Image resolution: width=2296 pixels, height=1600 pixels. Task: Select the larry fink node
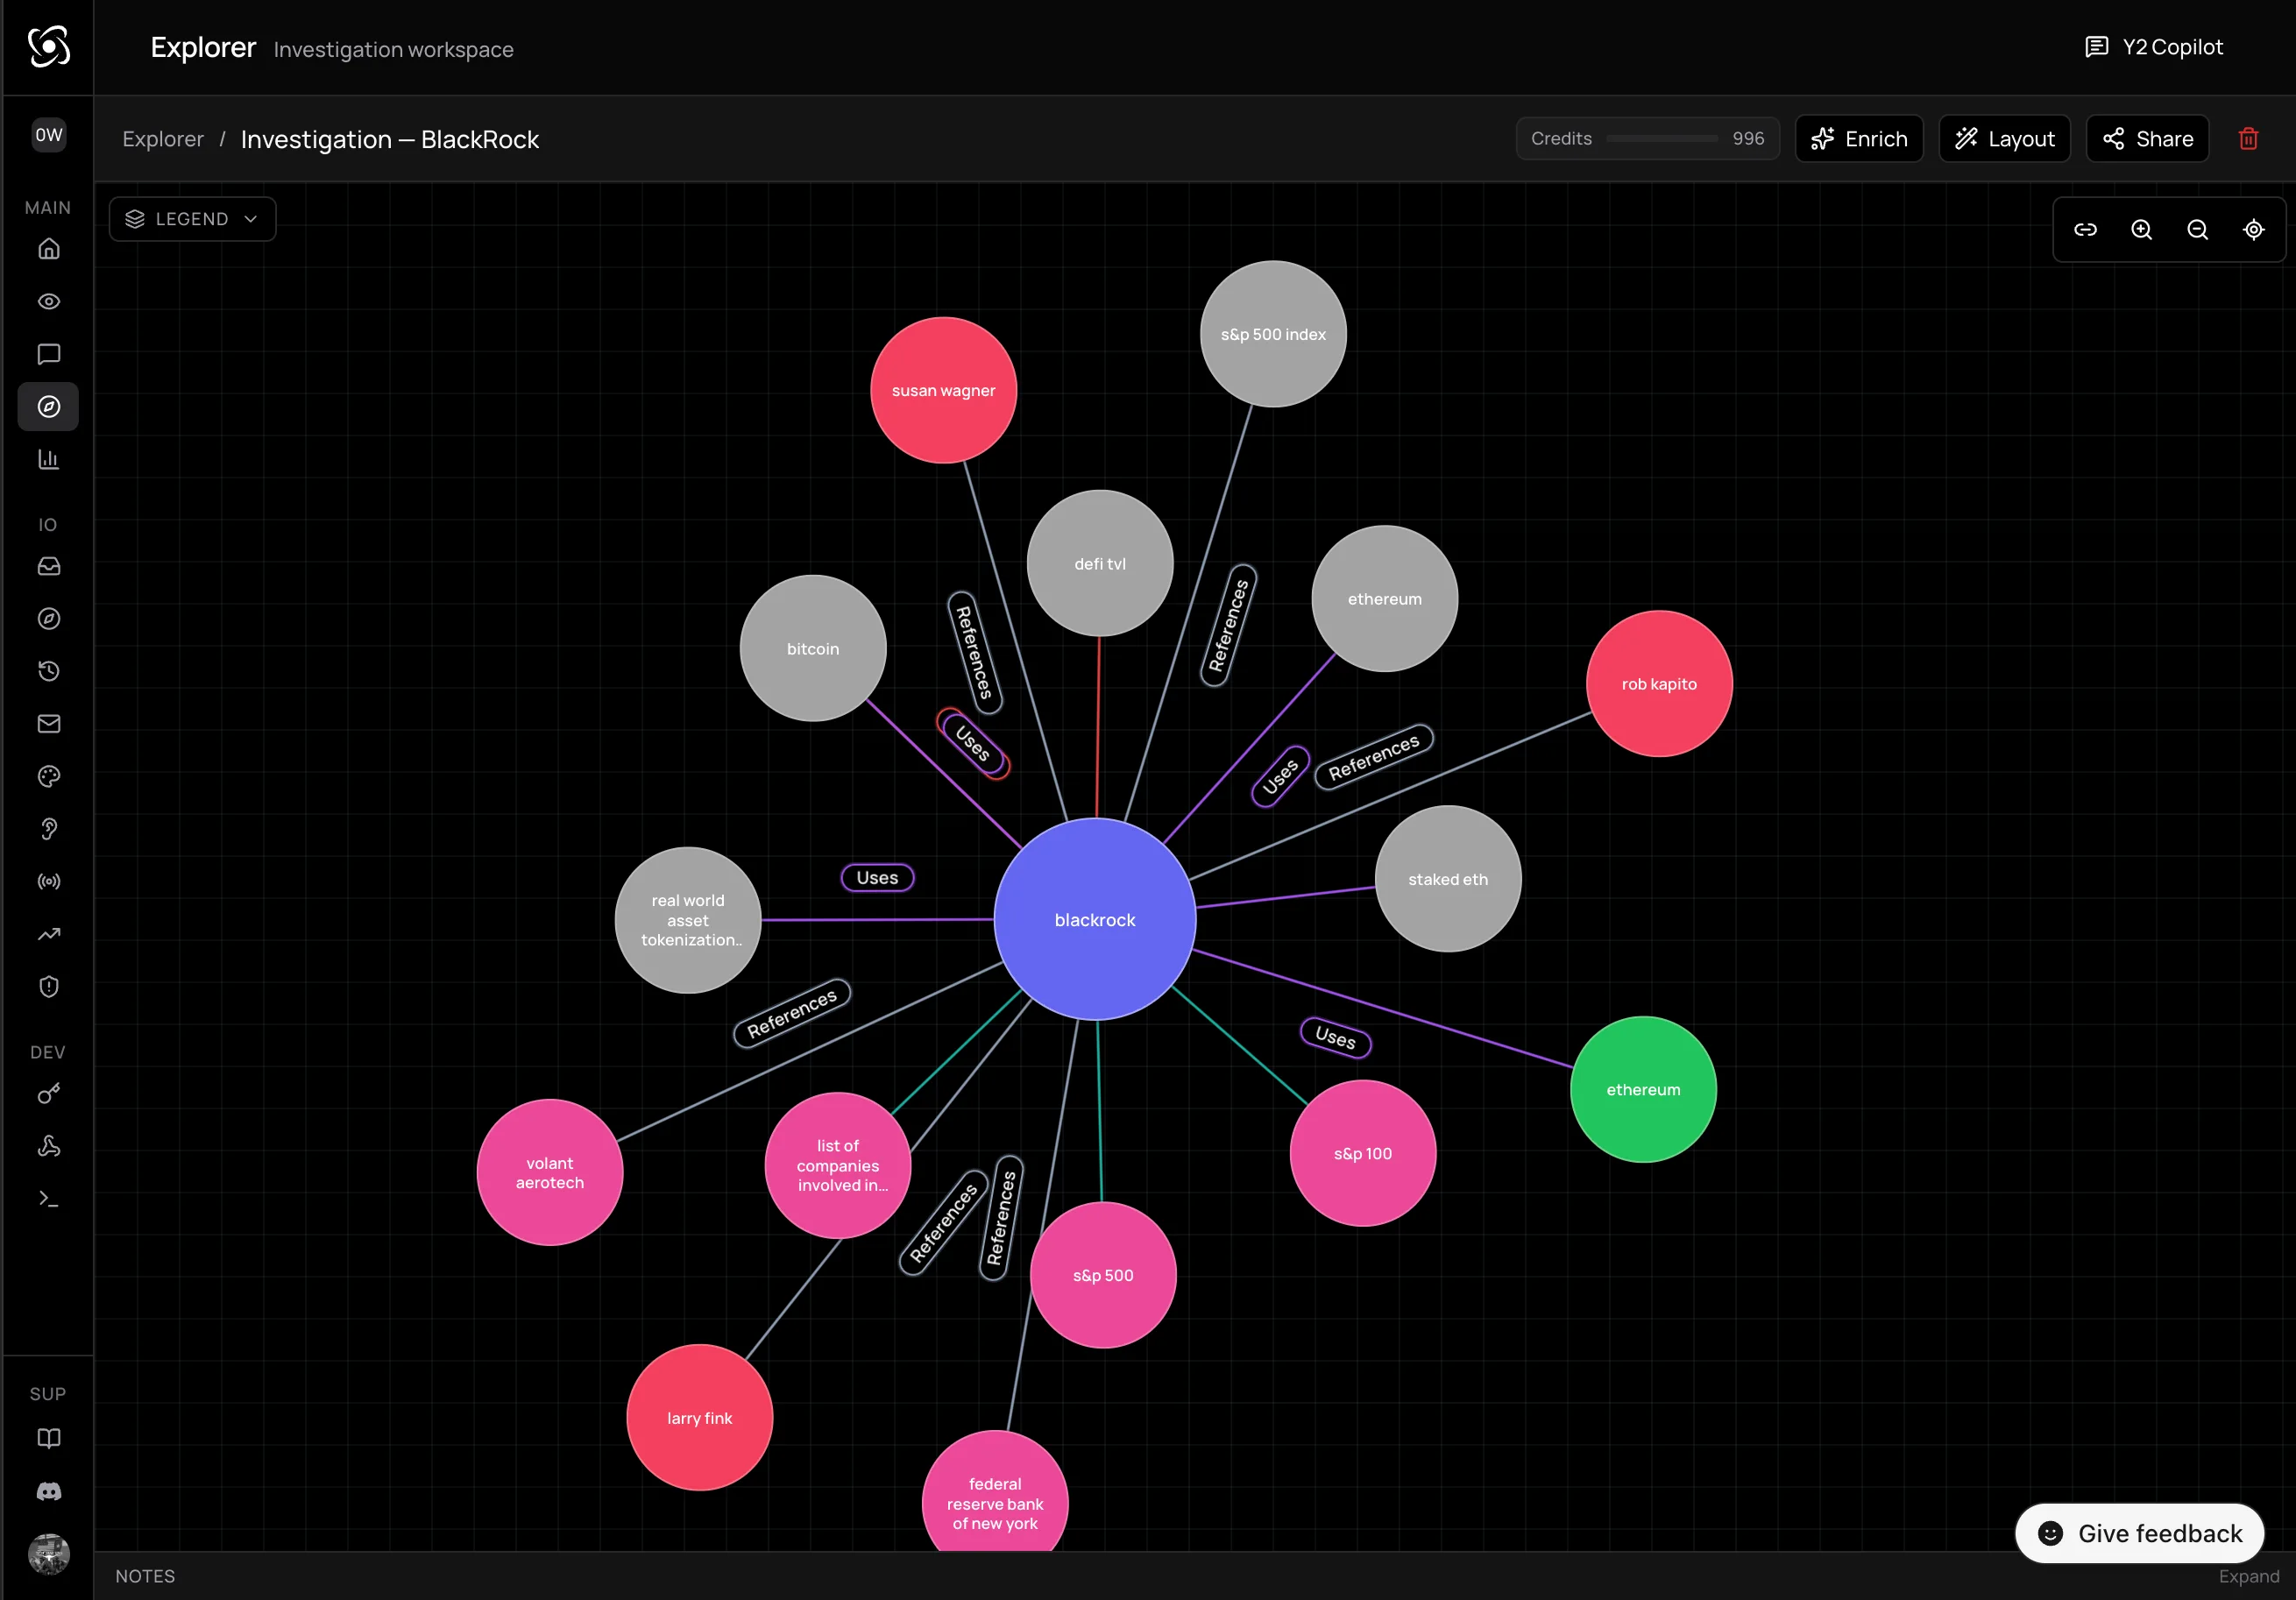pos(700,1417)
